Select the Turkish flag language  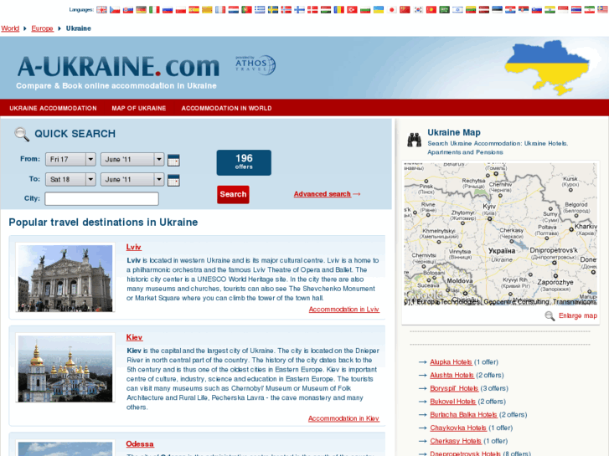pyautogui.click(x=353, y=10)
